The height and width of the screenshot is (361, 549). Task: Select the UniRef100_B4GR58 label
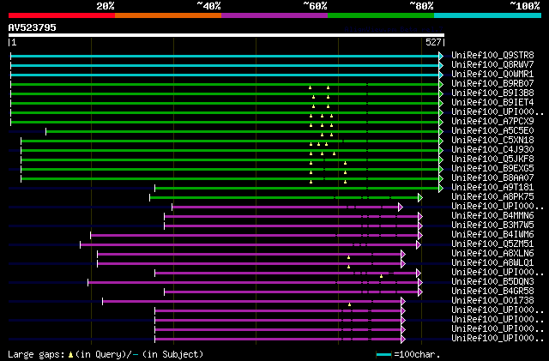(x=492, y=292)
